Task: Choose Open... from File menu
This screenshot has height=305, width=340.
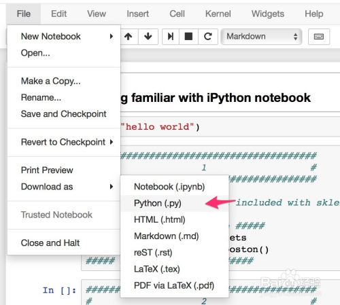Action: coord(64,53)
